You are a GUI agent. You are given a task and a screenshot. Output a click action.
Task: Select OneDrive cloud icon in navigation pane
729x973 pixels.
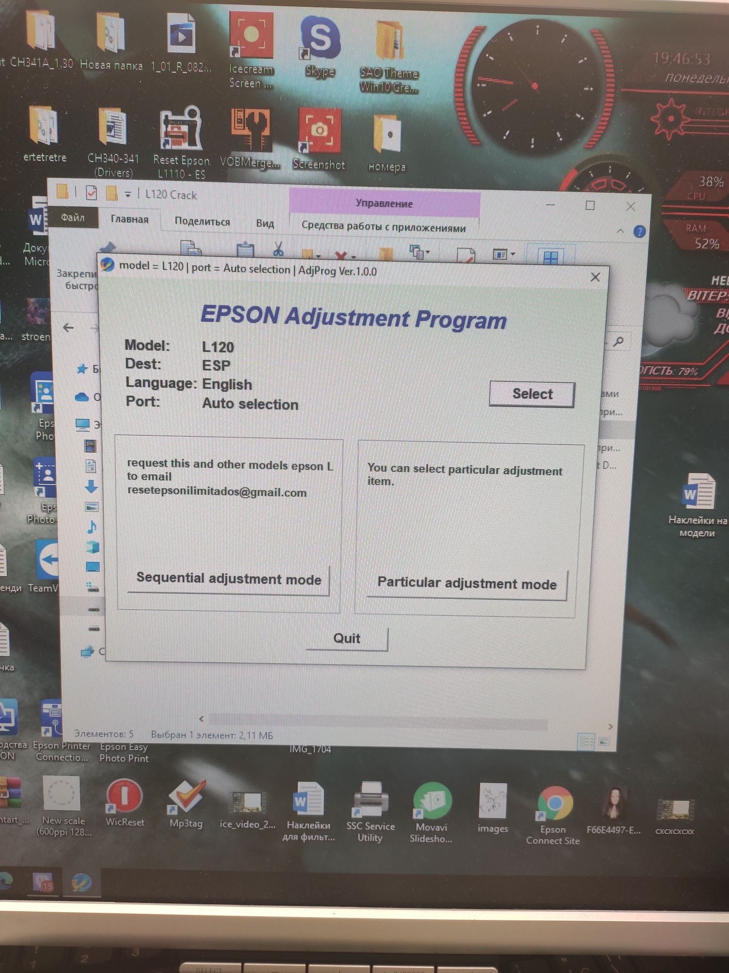pyautogui.click(x=82, y=397)
